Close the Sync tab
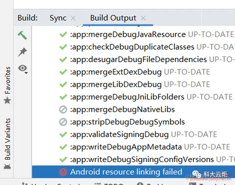Screen dimensions: 235x185 73,18
